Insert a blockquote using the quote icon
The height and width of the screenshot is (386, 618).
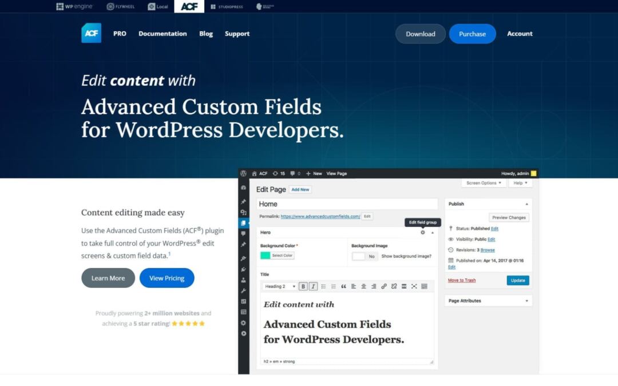344,286
